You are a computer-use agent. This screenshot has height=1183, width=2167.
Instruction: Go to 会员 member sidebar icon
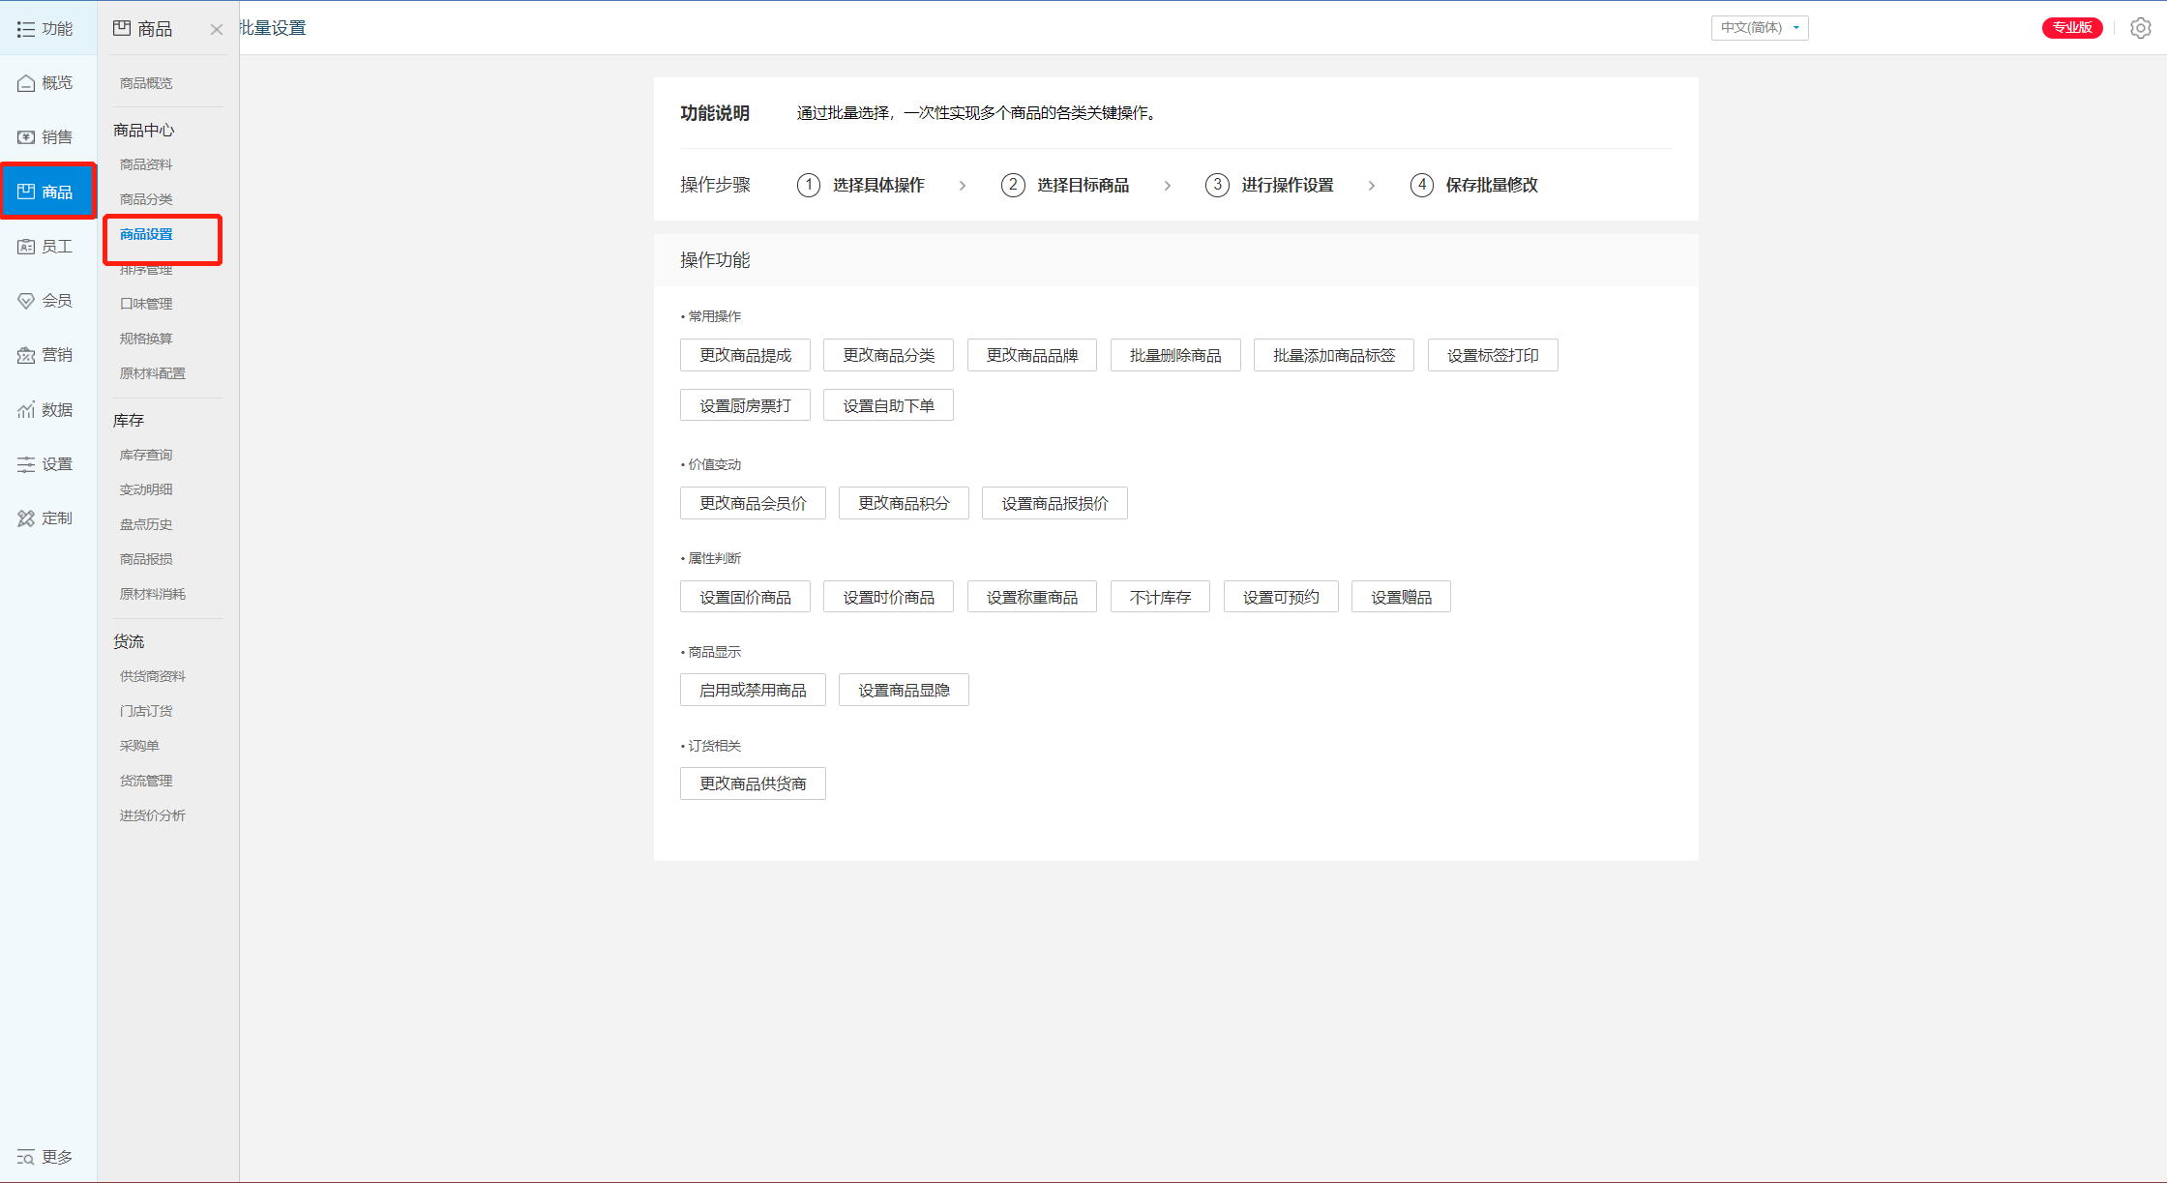click(x=26, y=301)
